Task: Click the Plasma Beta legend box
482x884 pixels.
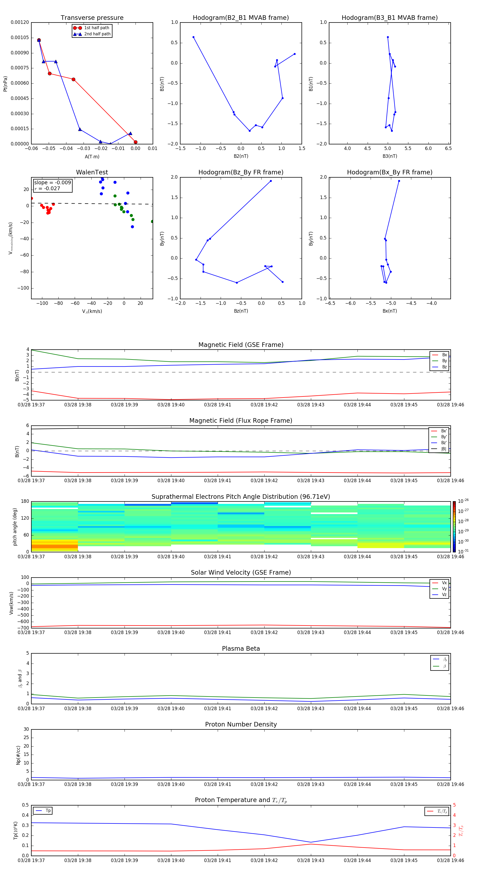Action: pyautogui.click(x=439, y=663)
